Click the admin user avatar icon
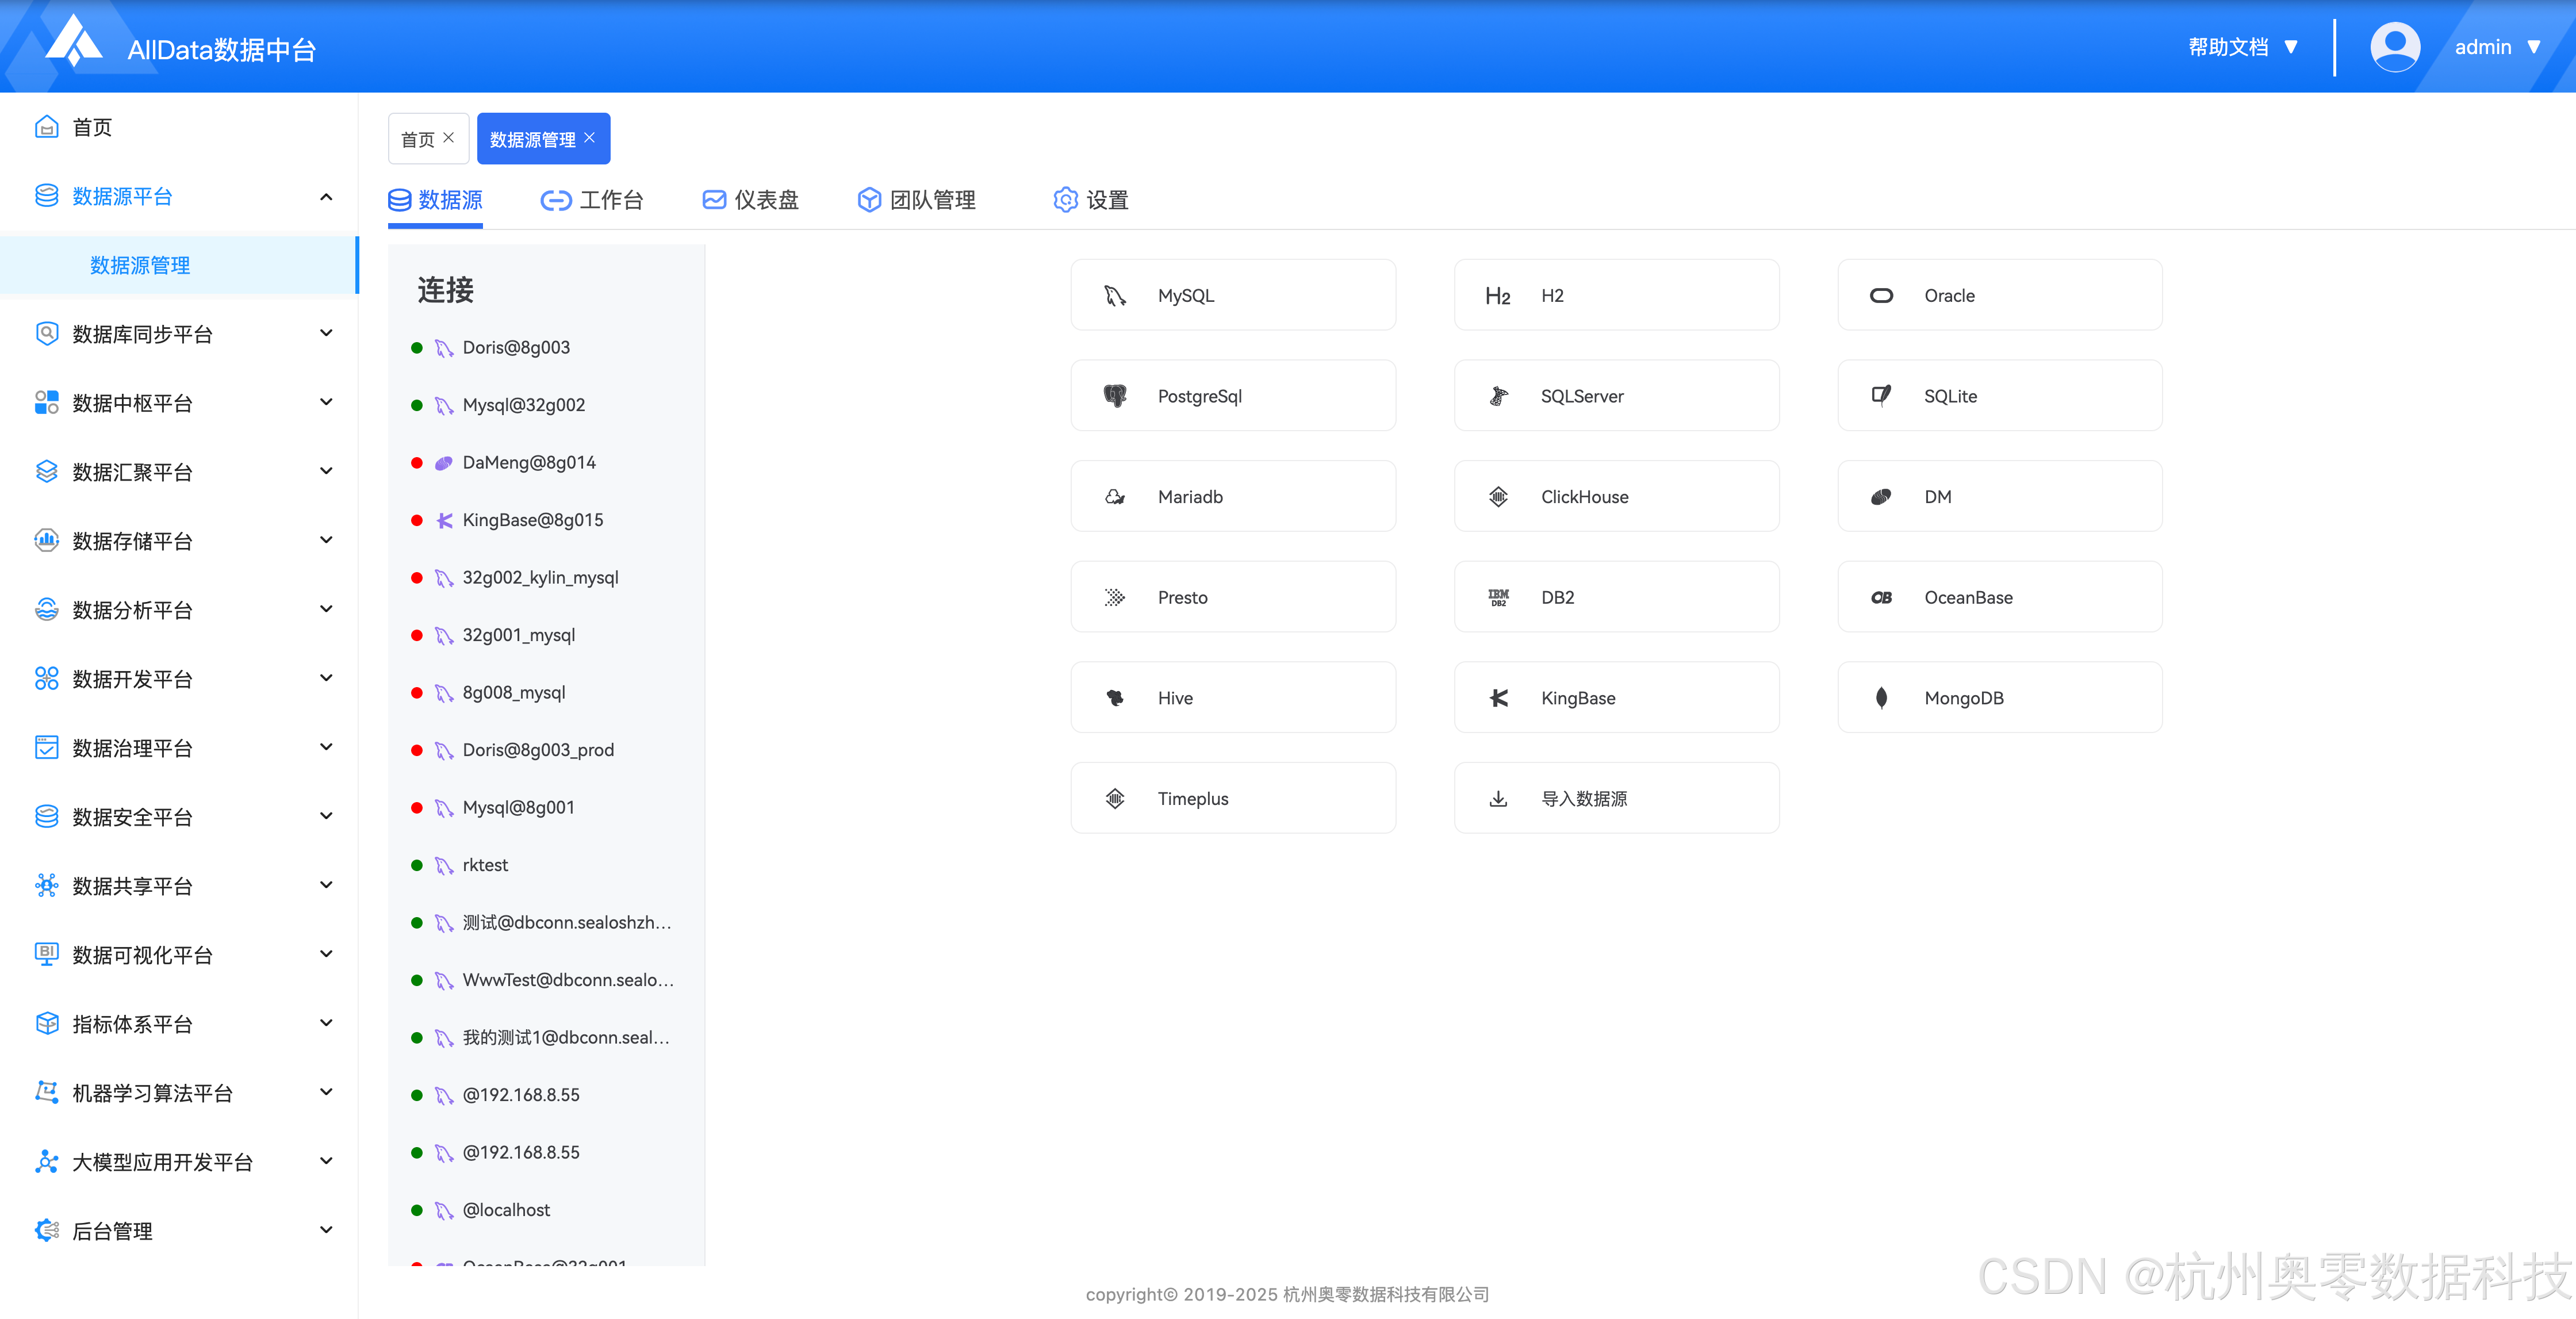The image size is (2576, 1319). [x=2394, y=47]
